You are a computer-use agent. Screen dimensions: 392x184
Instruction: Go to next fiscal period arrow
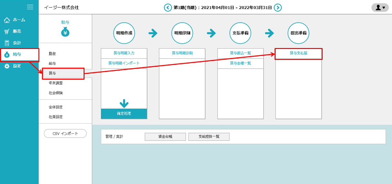pyautogui.click(x=278, y=7)
